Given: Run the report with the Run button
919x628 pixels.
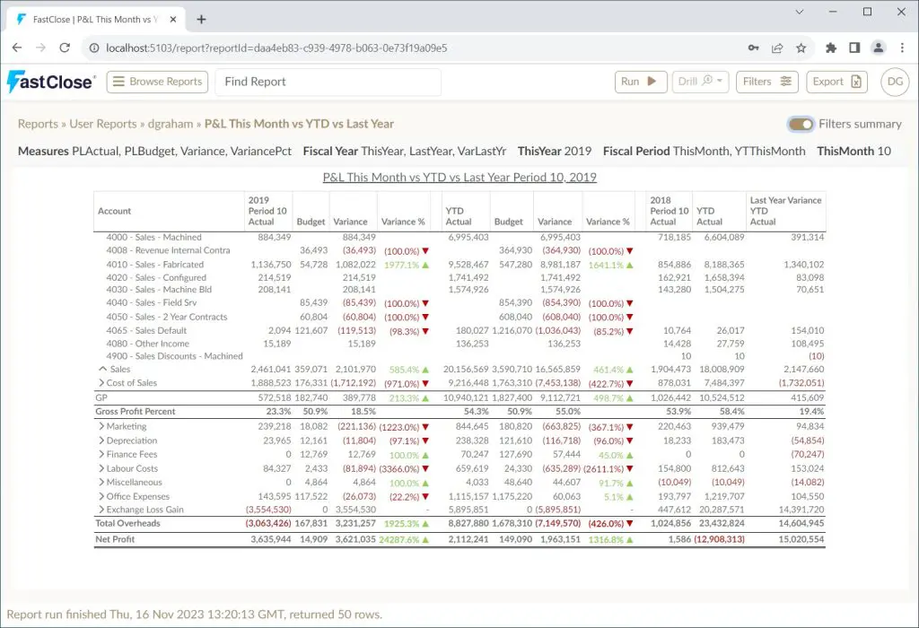Looking at the screenshot, I should (x=641, y=82).
